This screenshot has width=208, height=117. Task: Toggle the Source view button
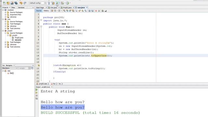[39, 11]
